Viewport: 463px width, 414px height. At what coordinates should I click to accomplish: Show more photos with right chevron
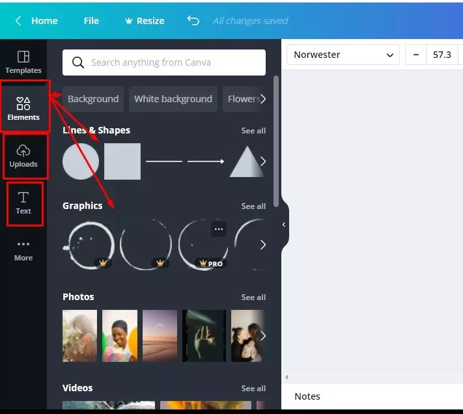[263, 336]
